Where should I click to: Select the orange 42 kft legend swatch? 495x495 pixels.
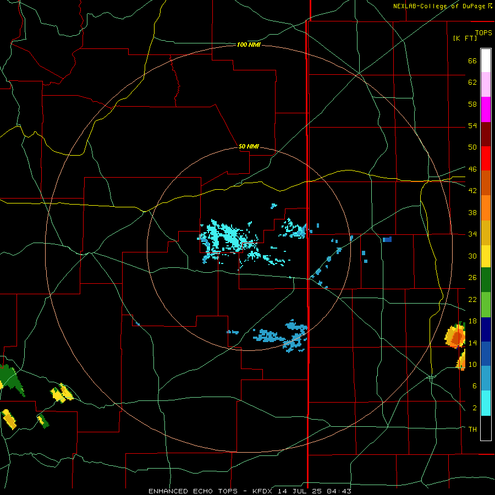pos(486,207)
